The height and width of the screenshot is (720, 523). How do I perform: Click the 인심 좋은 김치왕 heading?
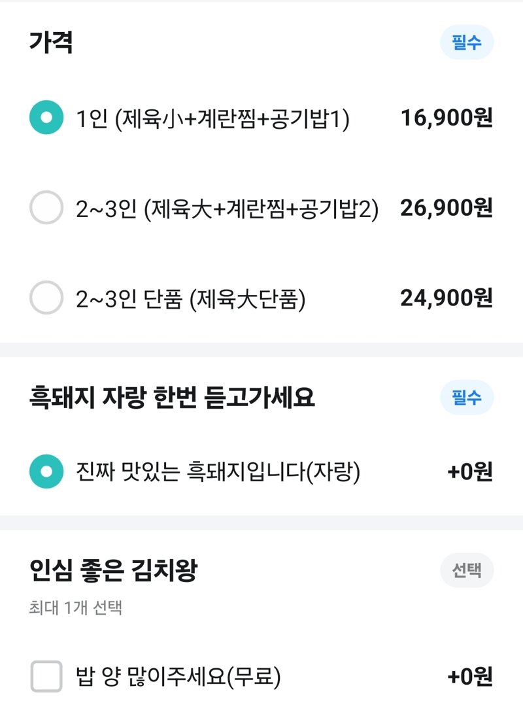click(x=113, y=570)
